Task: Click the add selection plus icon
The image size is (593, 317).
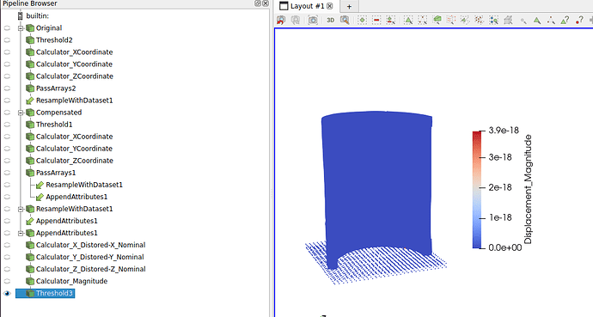Action: coord(363,20)
